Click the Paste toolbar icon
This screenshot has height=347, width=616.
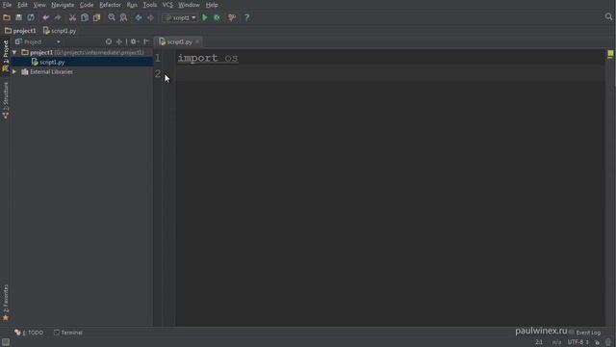[x=96, y=17]
